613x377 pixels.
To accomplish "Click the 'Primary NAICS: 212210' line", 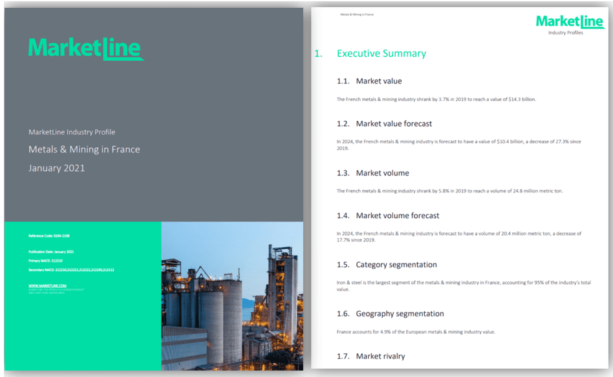I will coord(45,261).
